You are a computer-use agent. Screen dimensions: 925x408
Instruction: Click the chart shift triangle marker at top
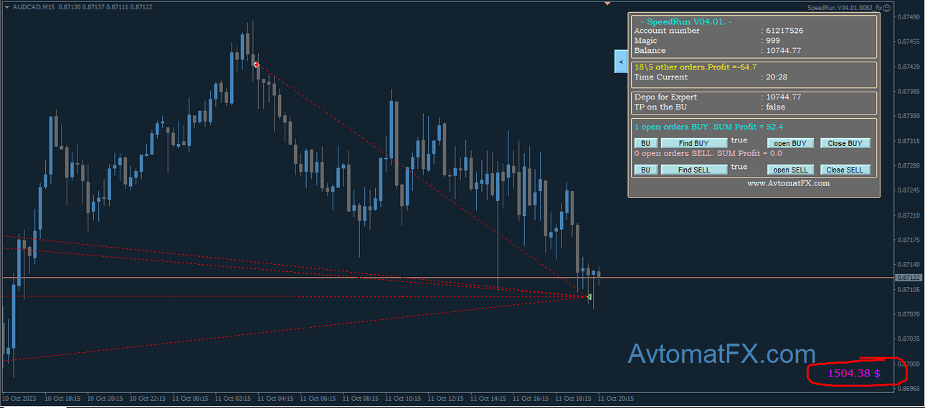pos(607,3)
